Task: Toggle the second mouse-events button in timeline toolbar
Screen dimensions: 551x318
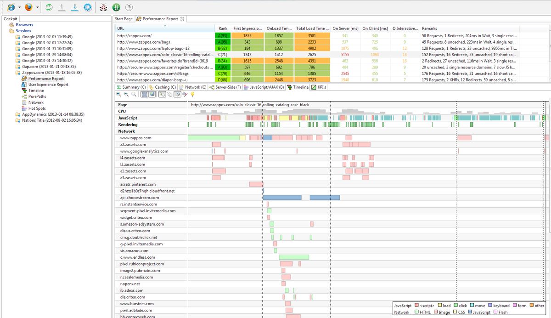Action: pos(169,94)
